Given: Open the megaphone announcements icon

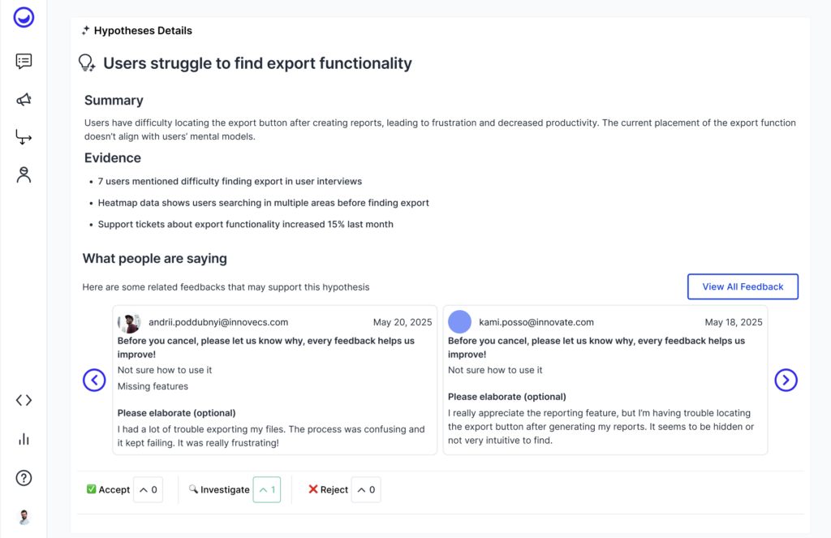Looking at the screenshot, I should 24,99.
